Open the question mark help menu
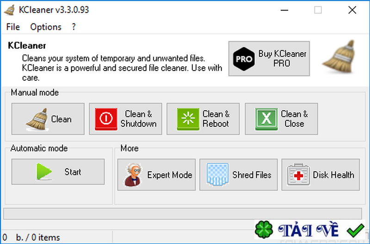This screenshot has width=370, height=244. click(x=74, y=27)
